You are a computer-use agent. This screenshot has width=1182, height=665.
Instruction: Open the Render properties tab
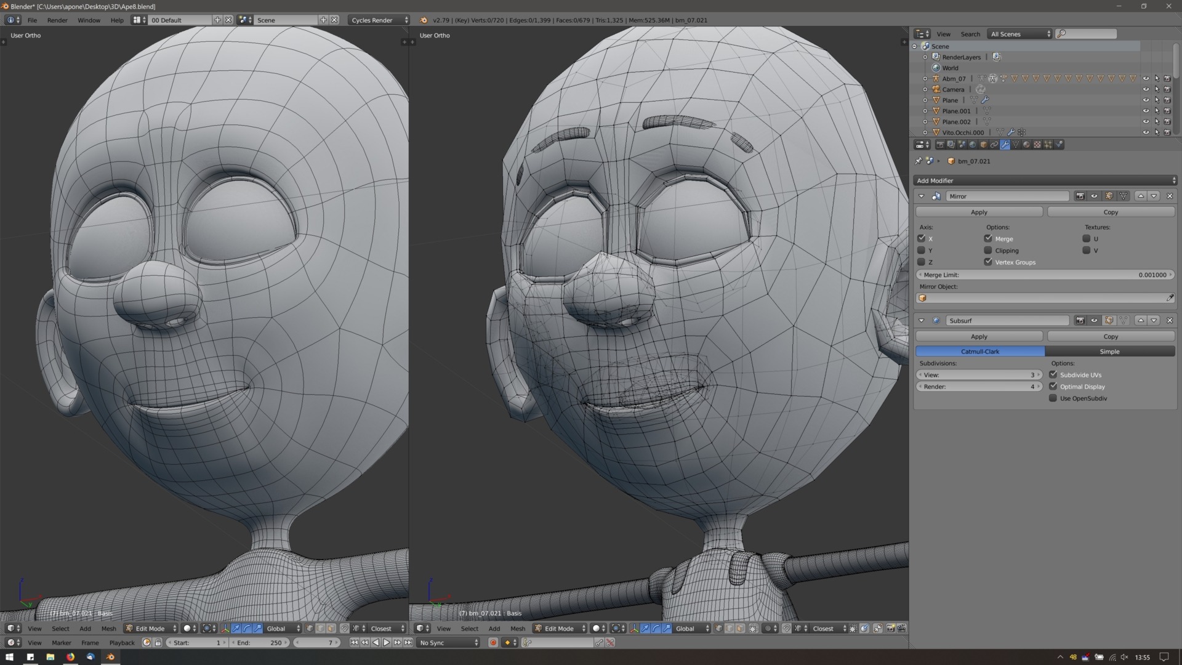[x=940, y=145]
